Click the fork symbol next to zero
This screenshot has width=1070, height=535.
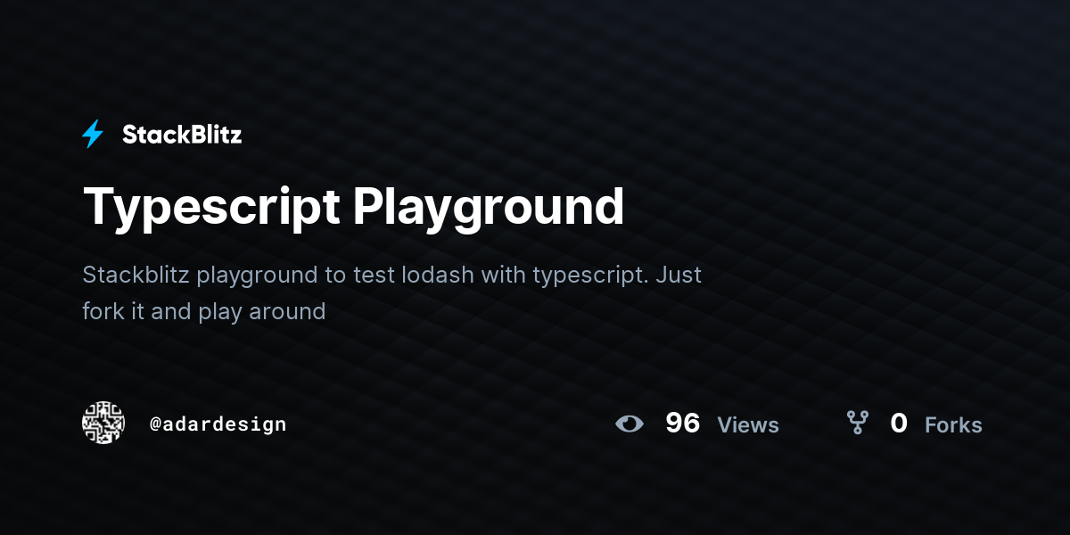[x=858, y=424]
